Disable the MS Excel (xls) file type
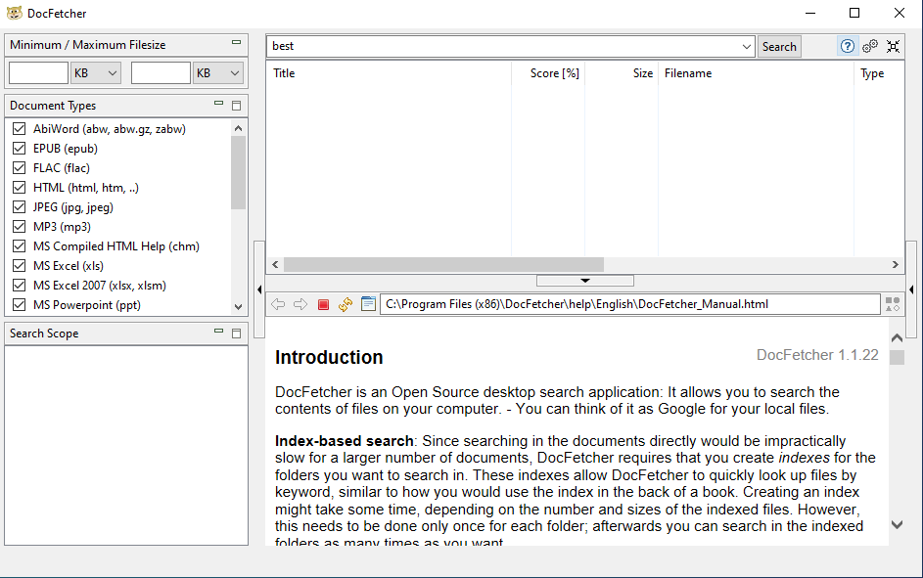 coord(19,266)
